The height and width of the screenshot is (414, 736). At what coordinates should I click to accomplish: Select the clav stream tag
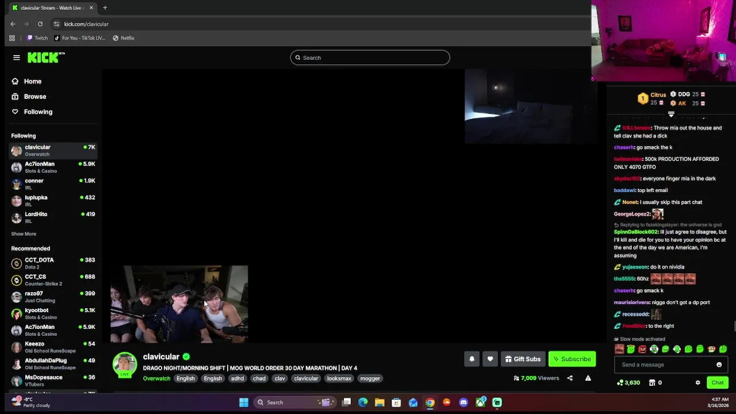coord(280,378)
